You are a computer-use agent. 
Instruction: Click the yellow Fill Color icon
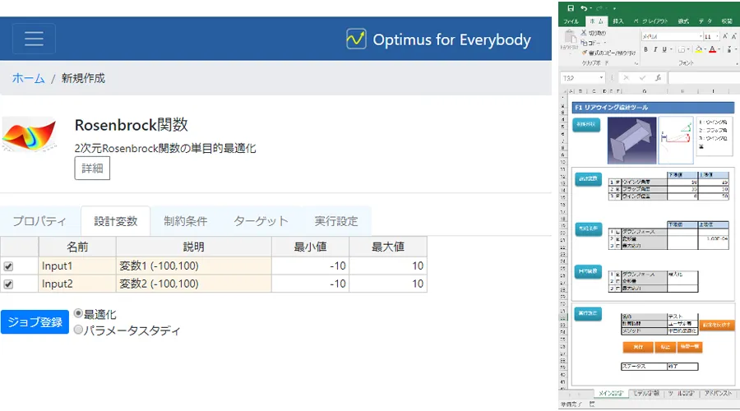(699, 49)
